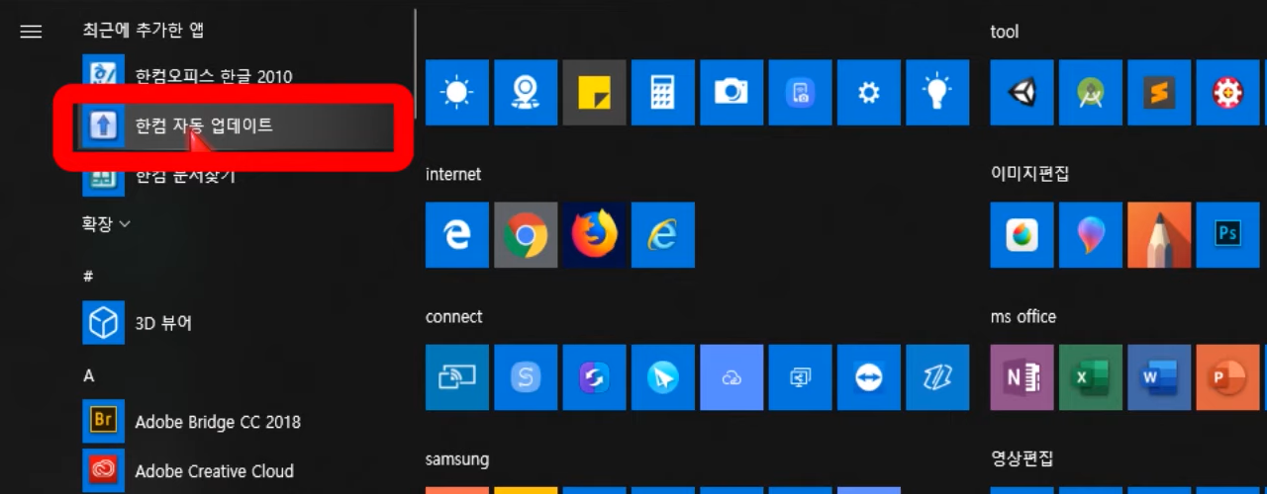Open the rounded S app tile
The width and height of the screenshot is (1267, 494).
[526, 377]
